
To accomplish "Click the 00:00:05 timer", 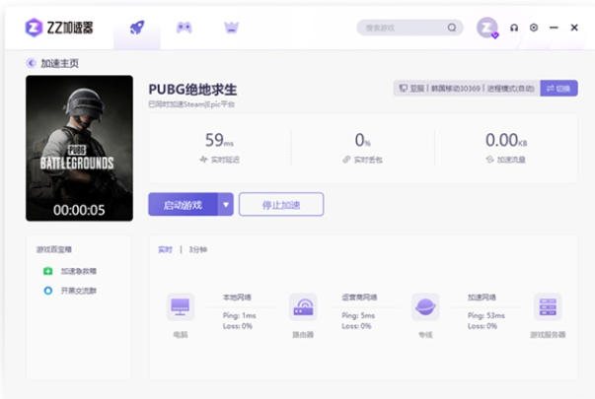I will [79, 210].
